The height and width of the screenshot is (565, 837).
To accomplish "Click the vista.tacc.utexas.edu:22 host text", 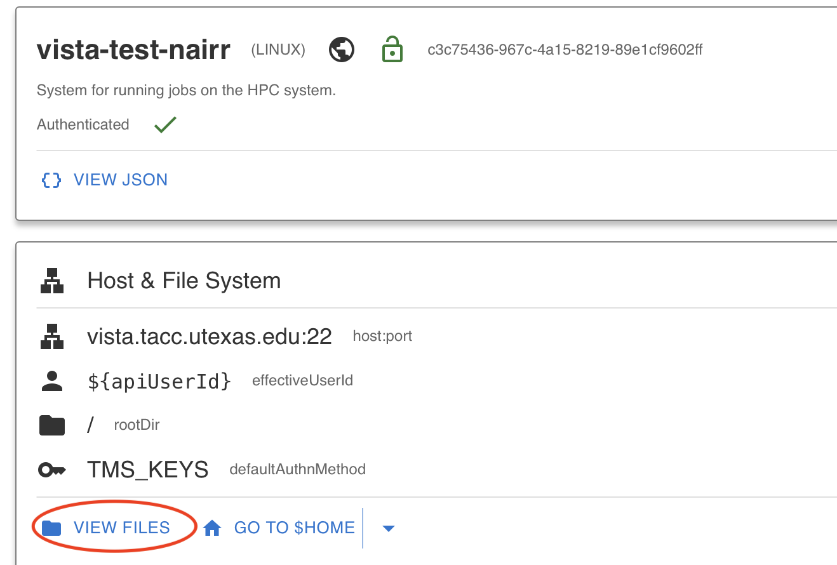I will click(x=210, y=336).
